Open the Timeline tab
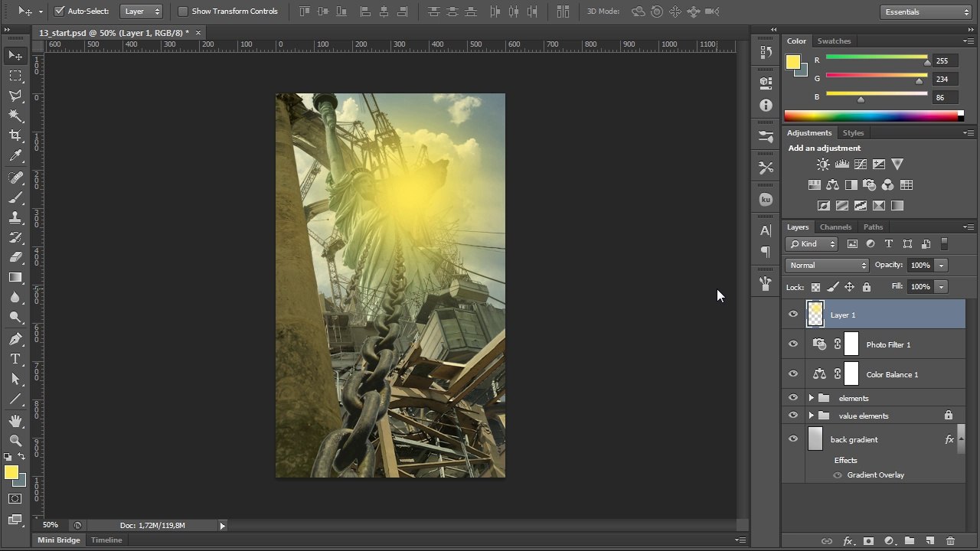The height and width of the screenshot is (551, 980). pos(106,540)
